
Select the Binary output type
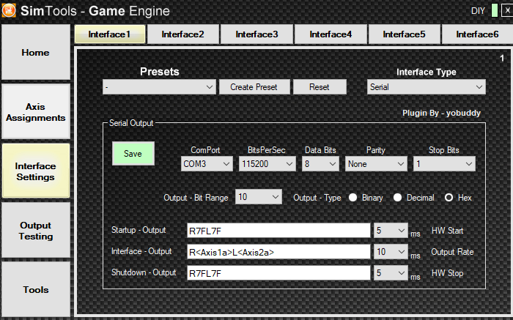click(x=353, y=198)
